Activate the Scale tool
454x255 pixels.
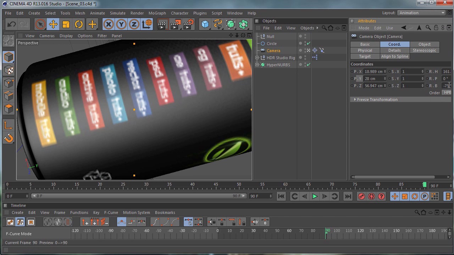pyautogui.click(x=66, y=24)
